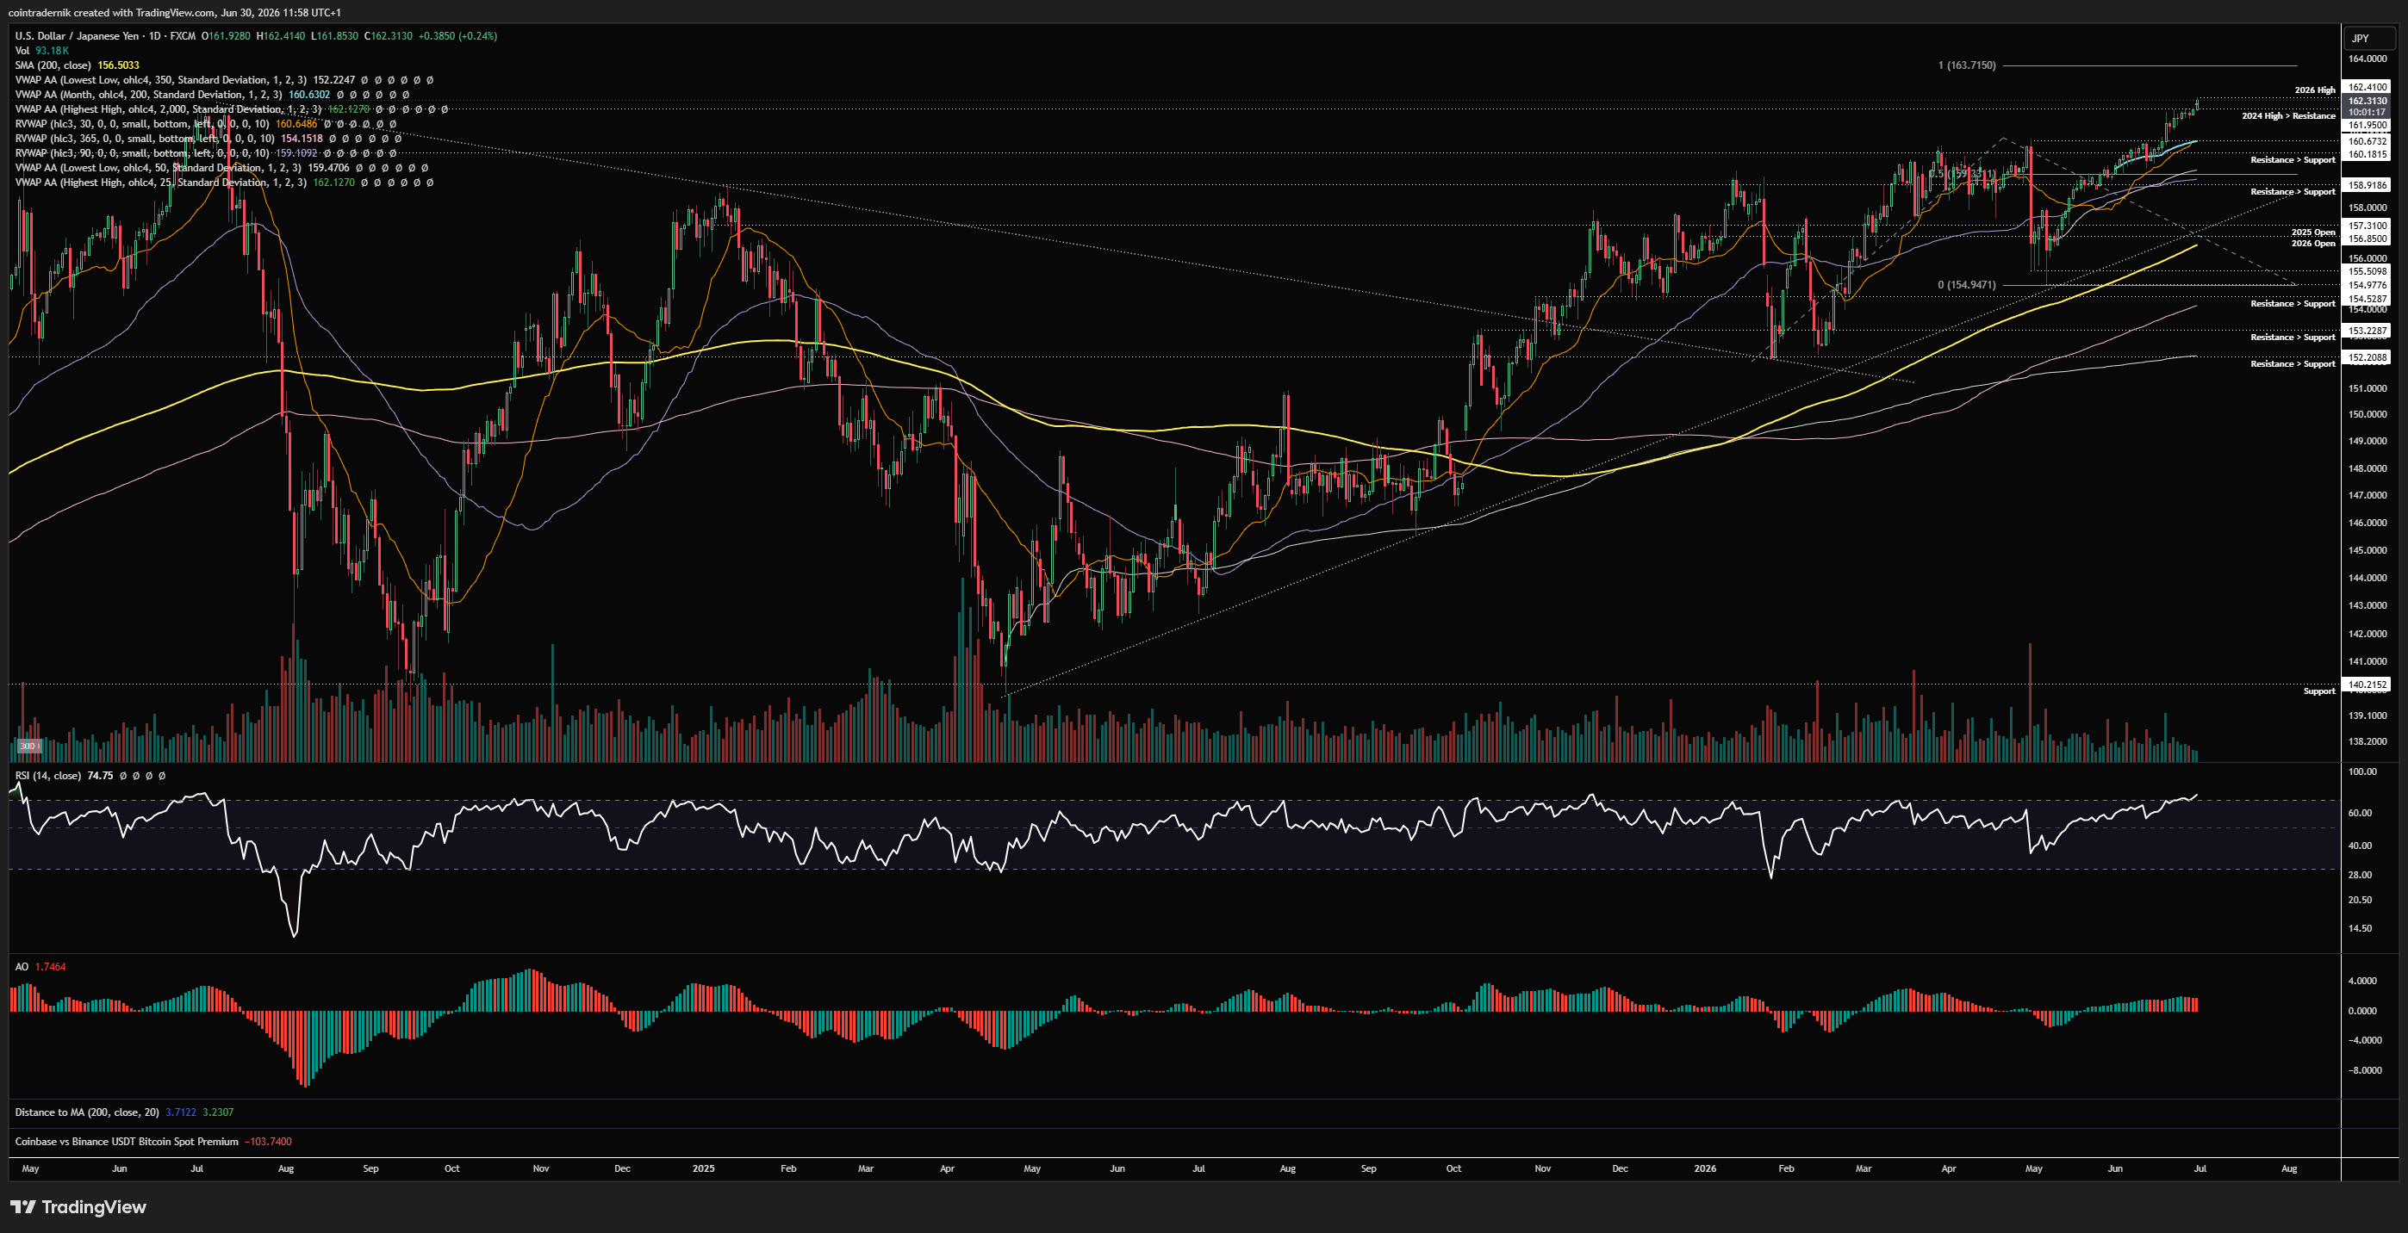
Task: Select the Distance to MA indicator legend
Action: pos(124,1112)
